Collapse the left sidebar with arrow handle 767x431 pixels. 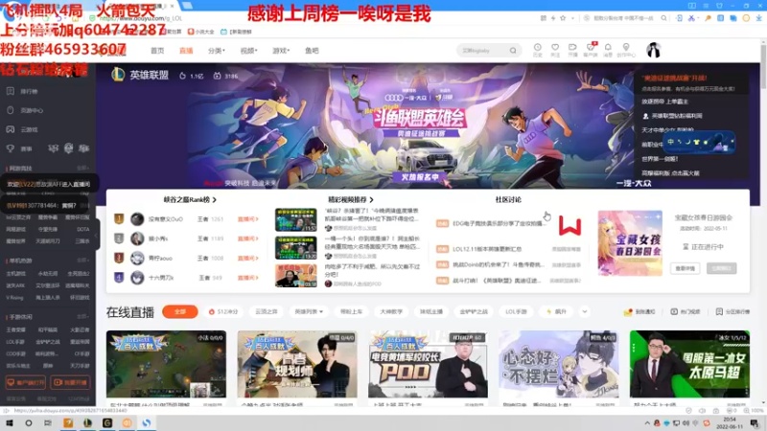click(97, 236)
